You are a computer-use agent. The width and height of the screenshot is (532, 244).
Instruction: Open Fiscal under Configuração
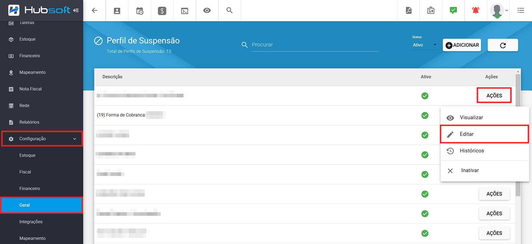coord(42,172)
